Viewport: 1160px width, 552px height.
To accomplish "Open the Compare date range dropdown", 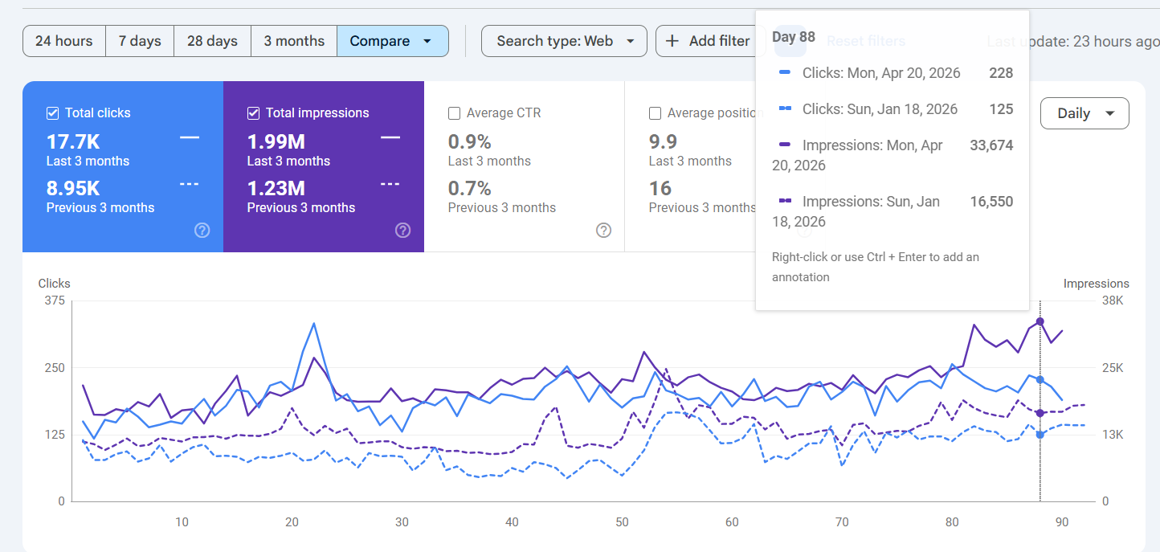I will click(393, 41).
